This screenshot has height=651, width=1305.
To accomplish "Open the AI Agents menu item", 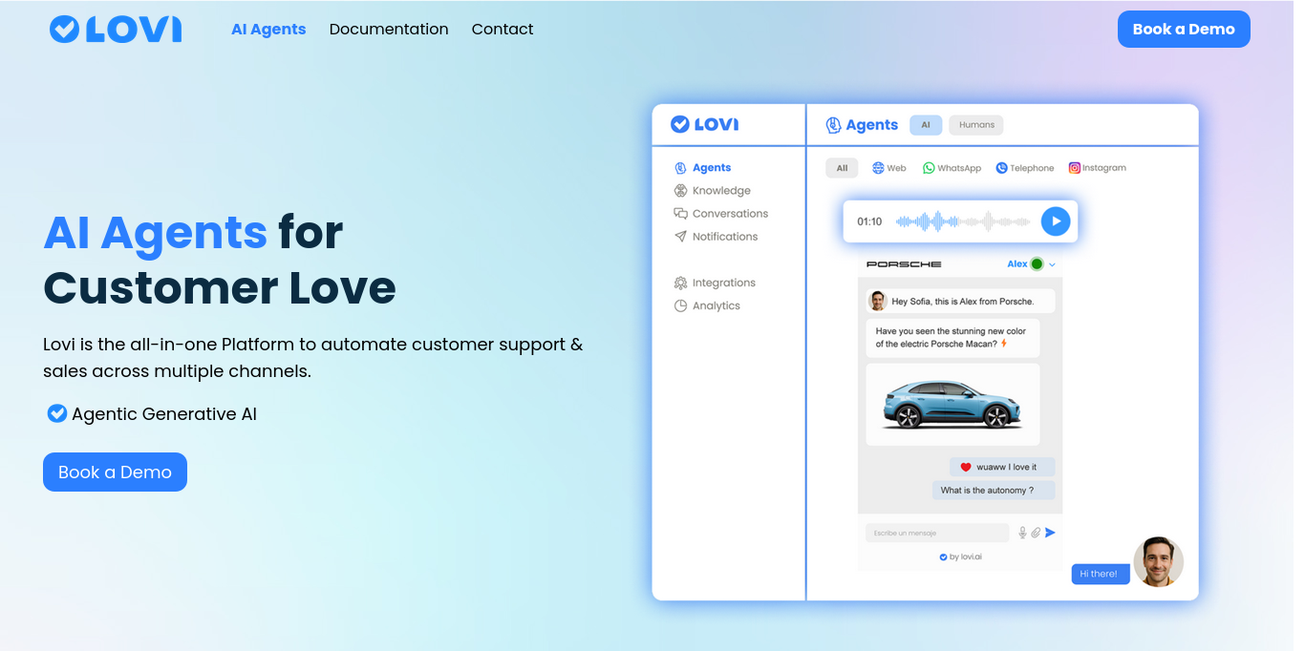I will point(268,29).
